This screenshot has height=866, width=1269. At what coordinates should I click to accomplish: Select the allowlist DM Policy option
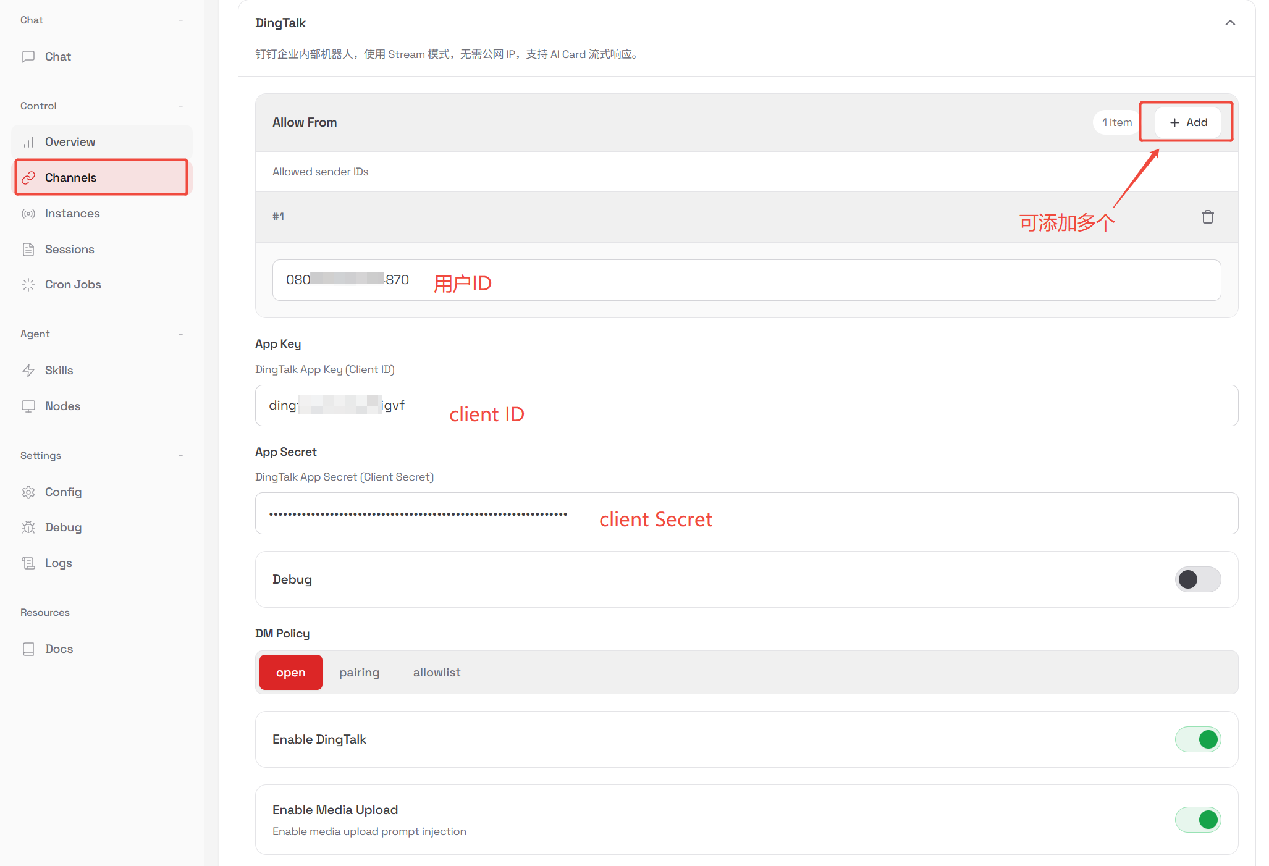[436, 673]
